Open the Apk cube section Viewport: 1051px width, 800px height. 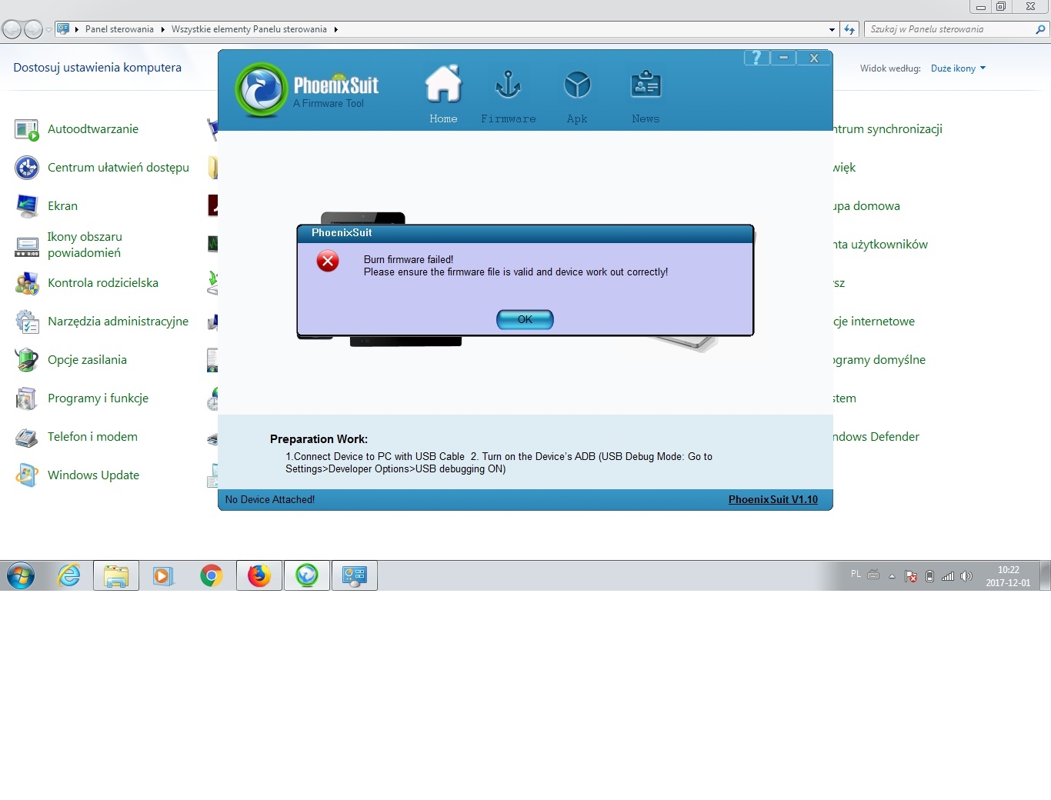click(x=577, y=95)
